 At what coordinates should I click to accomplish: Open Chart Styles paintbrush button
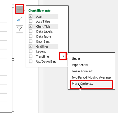(19, 19)
